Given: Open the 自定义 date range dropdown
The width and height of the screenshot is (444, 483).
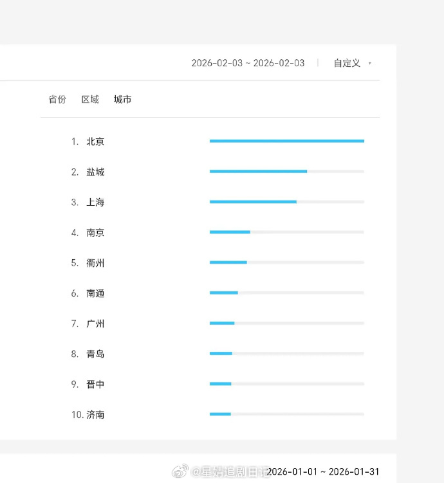Looking at the screenshot, I should (x=347, y=63).
